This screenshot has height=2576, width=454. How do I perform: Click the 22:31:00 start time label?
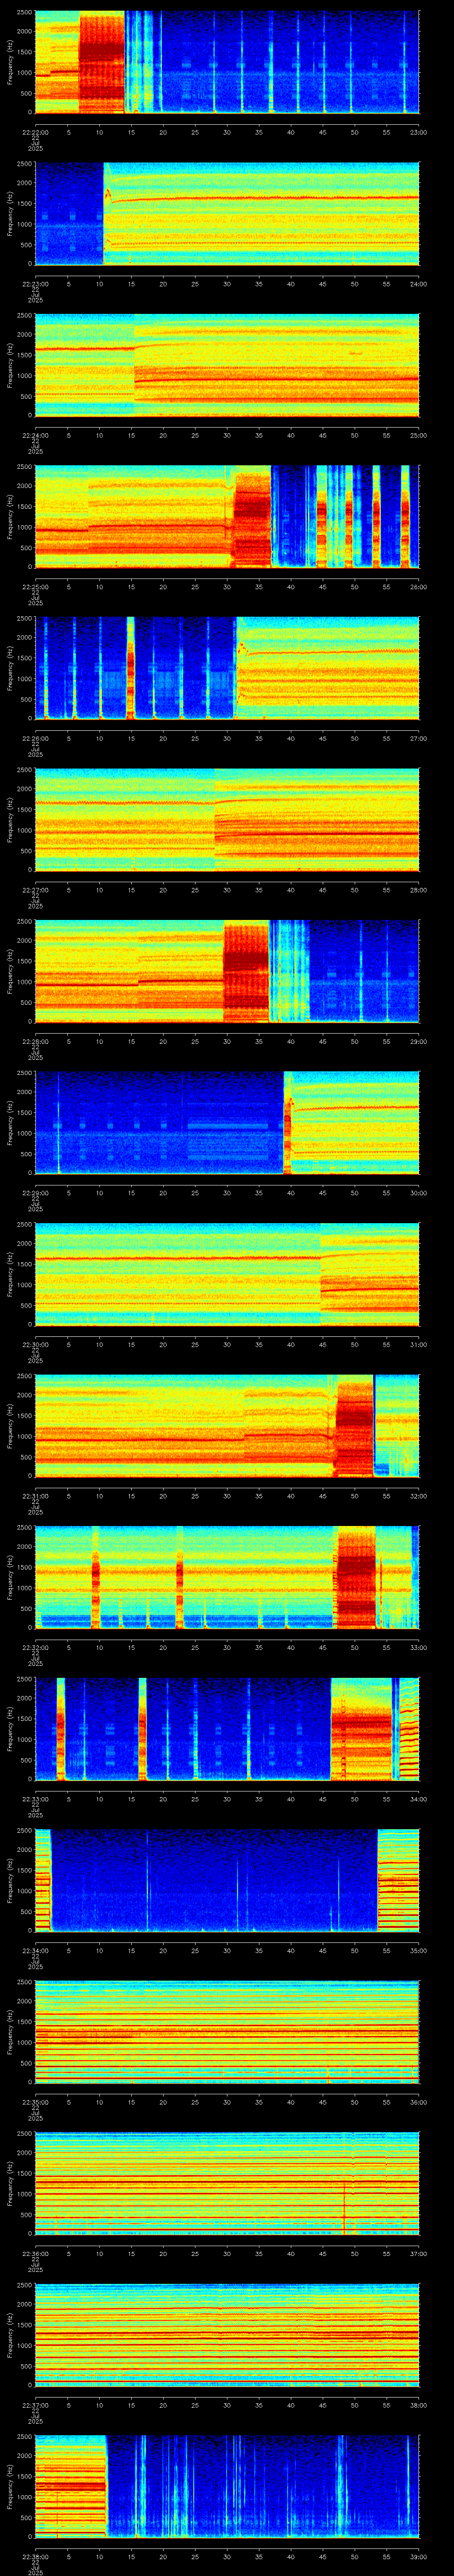point(35,1495)
